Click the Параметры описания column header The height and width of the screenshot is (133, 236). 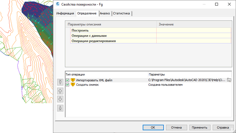pos(111,24)
